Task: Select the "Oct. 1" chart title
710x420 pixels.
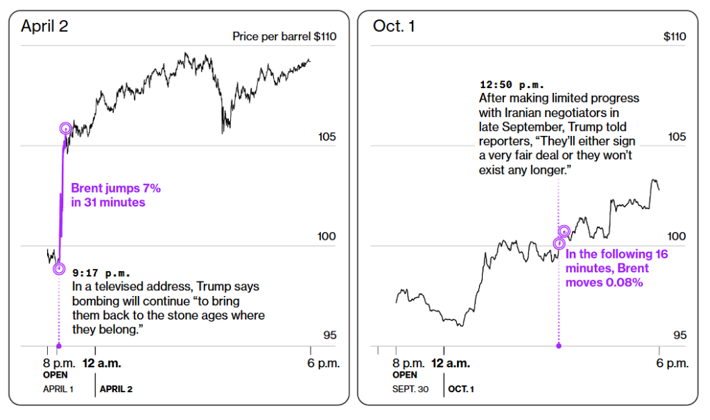Action: (x=394, y=26)
